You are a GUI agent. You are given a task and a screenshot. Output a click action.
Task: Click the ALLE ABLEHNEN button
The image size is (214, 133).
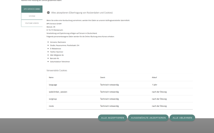pos(182,118)
